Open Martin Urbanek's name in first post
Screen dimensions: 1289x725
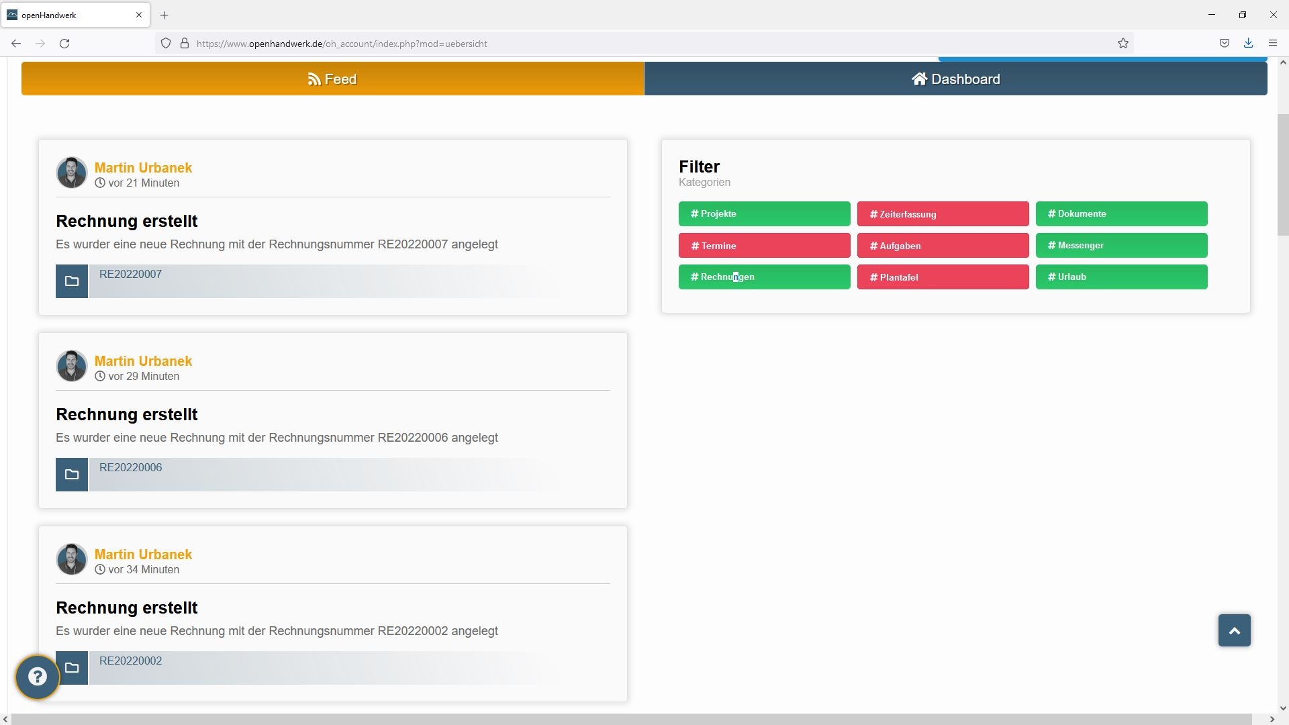point(143,168)
